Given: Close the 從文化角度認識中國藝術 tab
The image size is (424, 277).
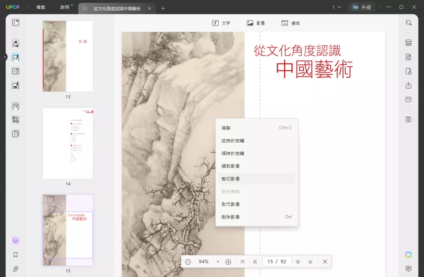Looking at the screenshot, I should tap(149, 9).
